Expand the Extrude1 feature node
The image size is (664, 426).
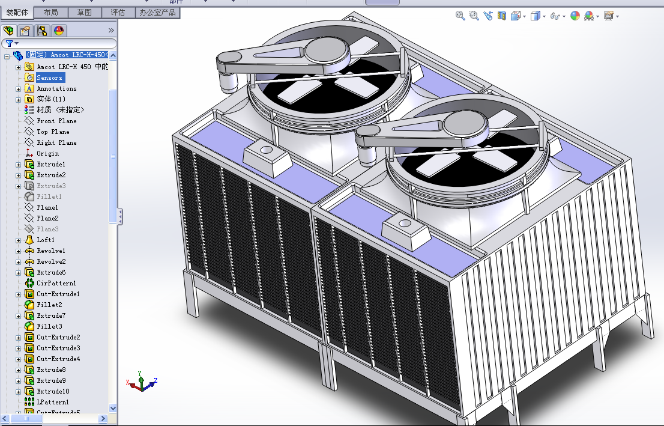click(x=18, y=165)
